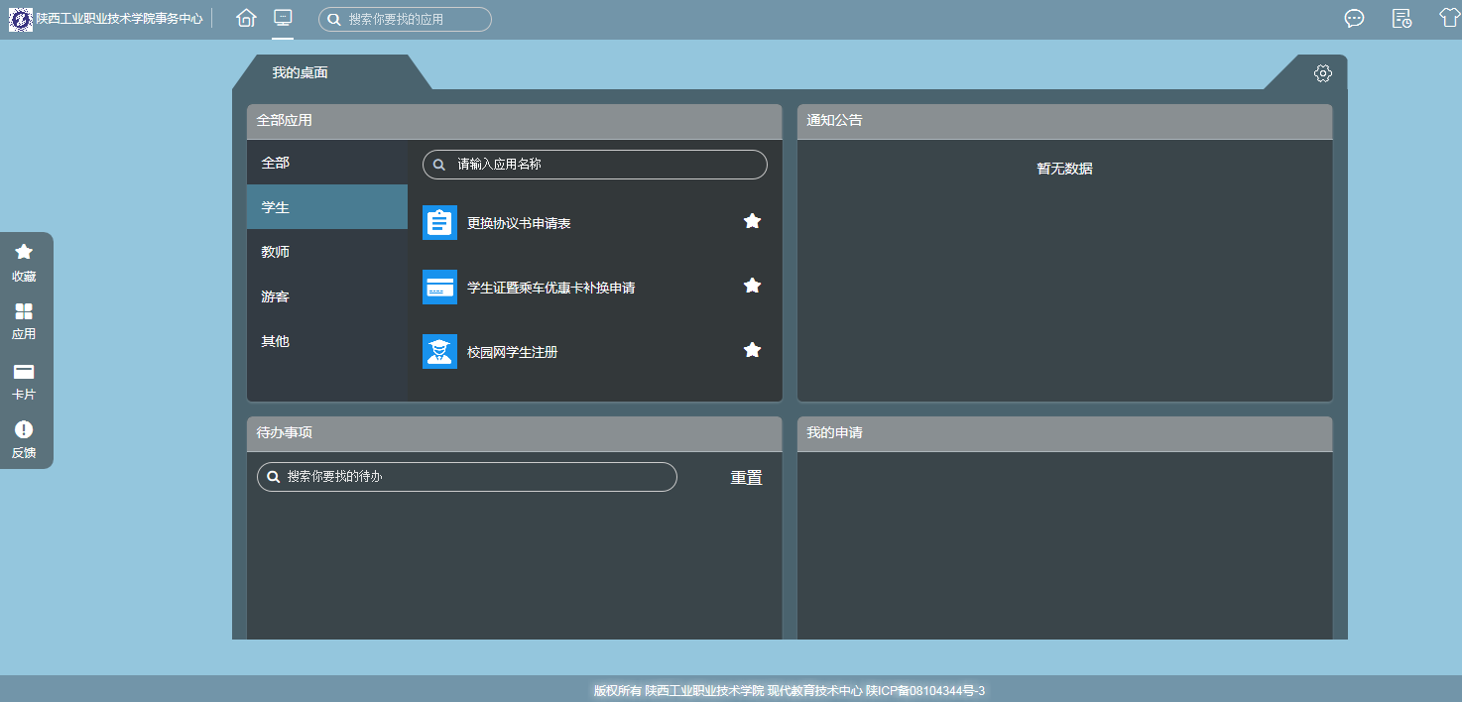Click the footer 陕ICP备08104344号-3 text

[925, 690]
